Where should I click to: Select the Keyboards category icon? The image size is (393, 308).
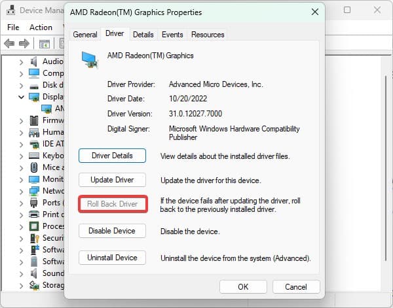coord(34,156)
